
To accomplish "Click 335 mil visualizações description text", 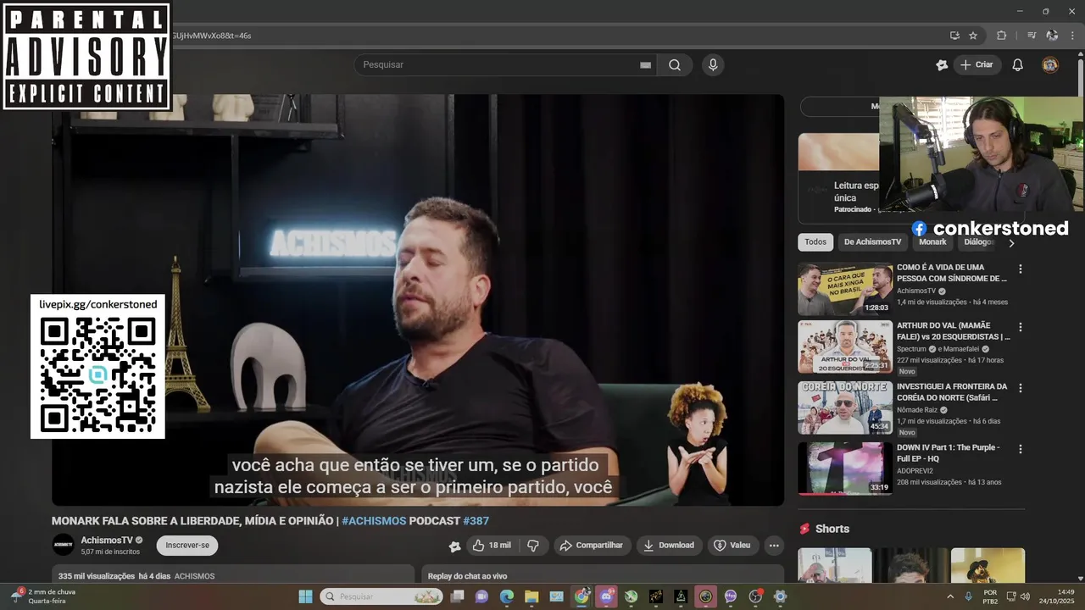I will click(x=97, y=576).
